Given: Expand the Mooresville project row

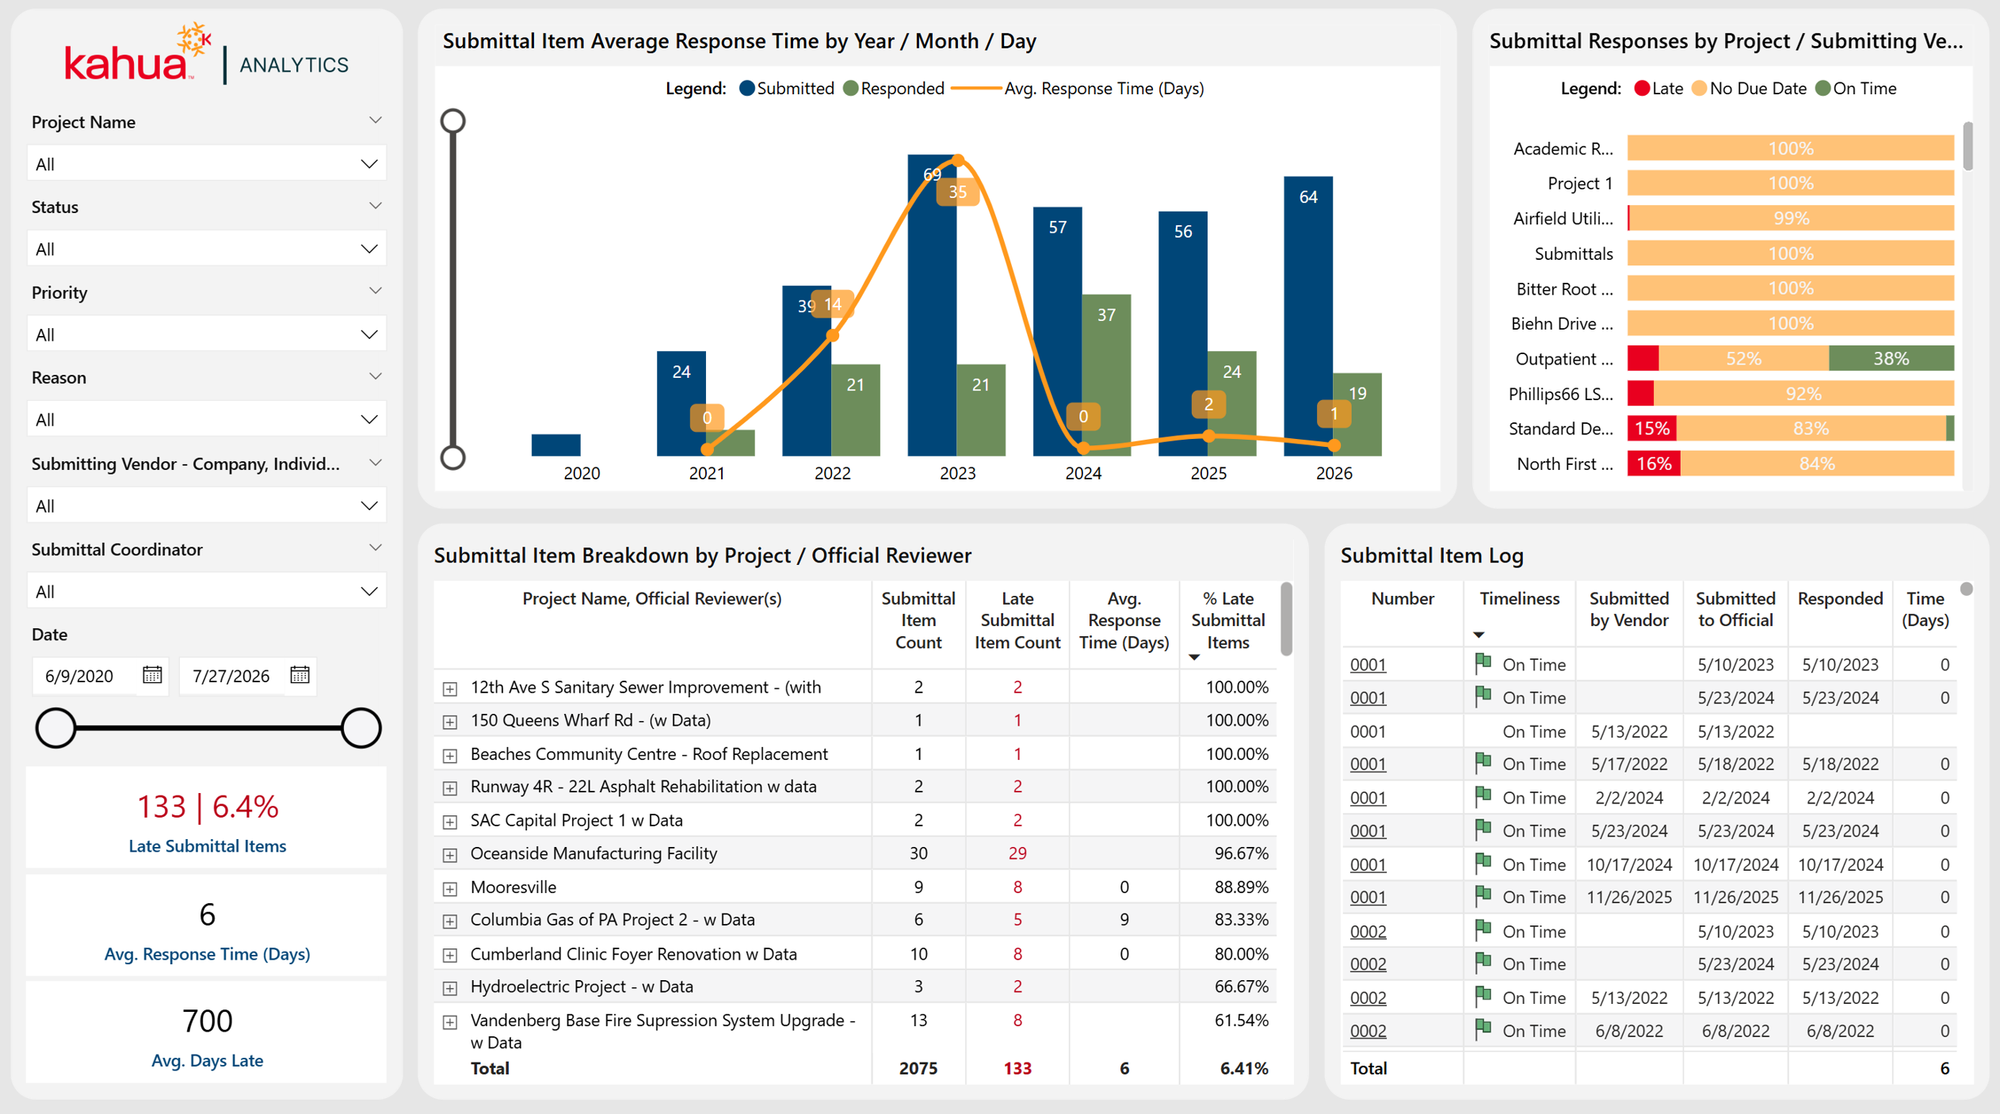Looking at the screenshot, I should pos(450,888).
